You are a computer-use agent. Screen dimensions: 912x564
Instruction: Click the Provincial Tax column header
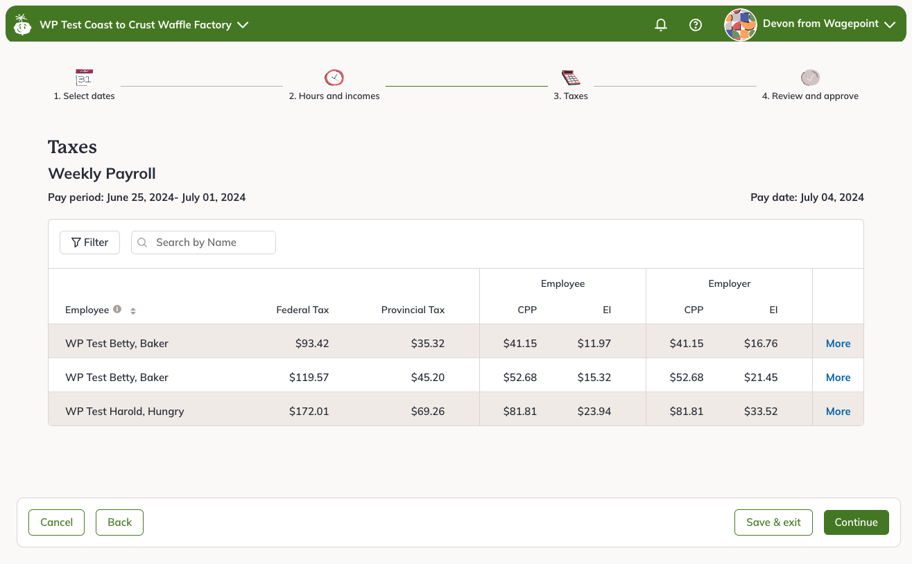(x=413, y=310)
